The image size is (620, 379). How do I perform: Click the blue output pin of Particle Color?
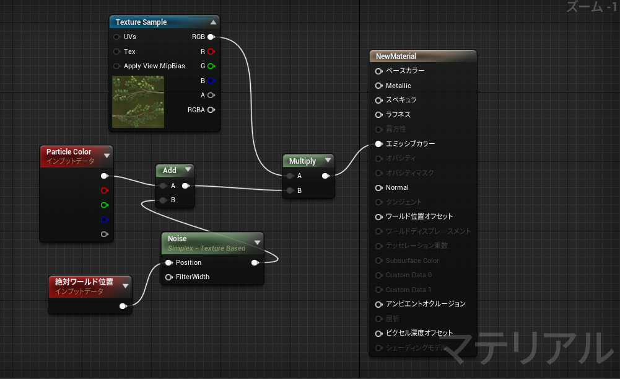click(105, 220)
